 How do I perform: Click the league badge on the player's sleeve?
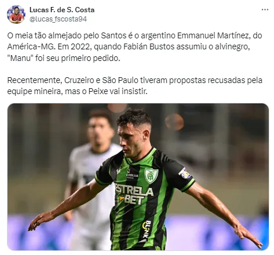[x=185, y=173]
